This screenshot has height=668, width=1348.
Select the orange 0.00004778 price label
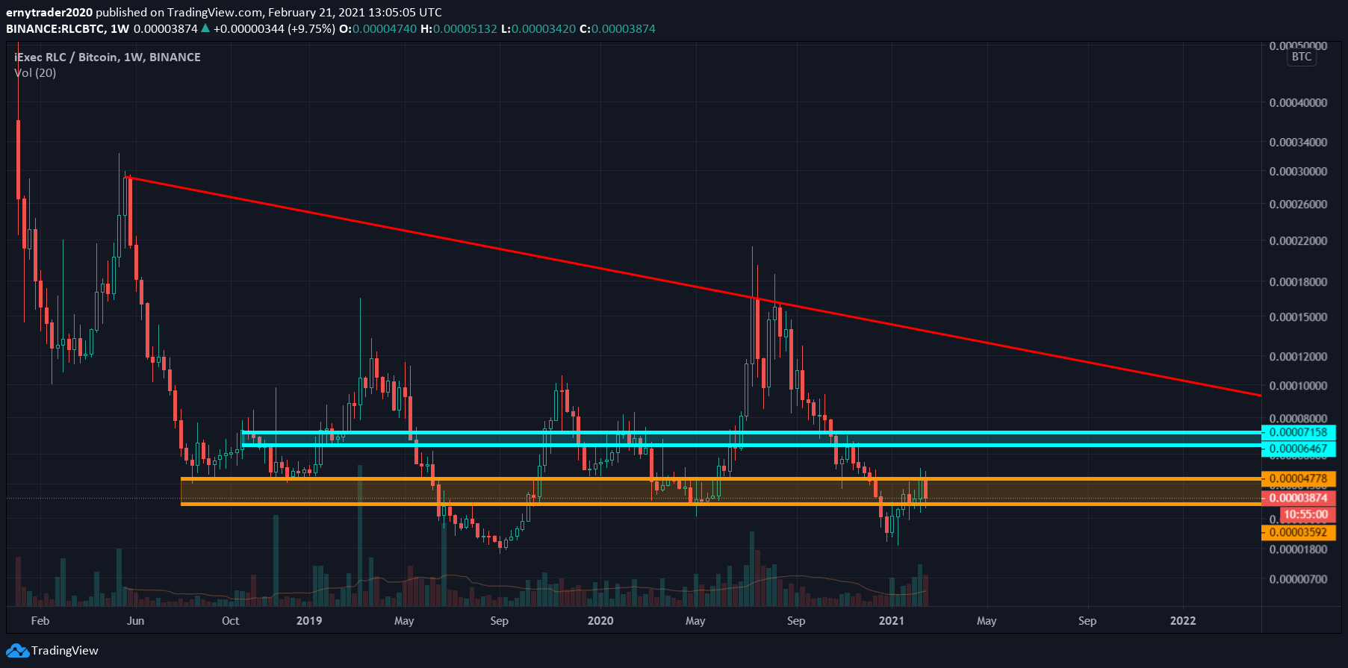1298,478
